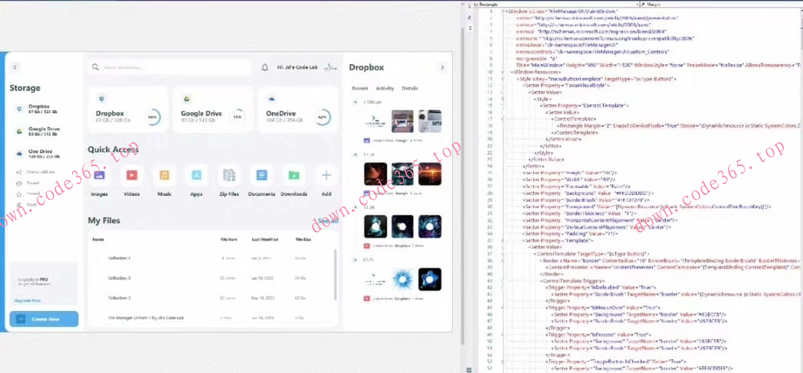The width and height of the screenshot is (803, 373).
Task: Open the laptop desk thumbnail
Action: (402, 121)
